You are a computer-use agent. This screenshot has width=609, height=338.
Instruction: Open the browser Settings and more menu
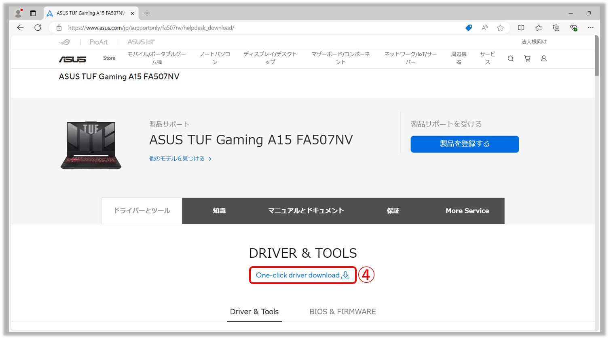tap(591, 28)
